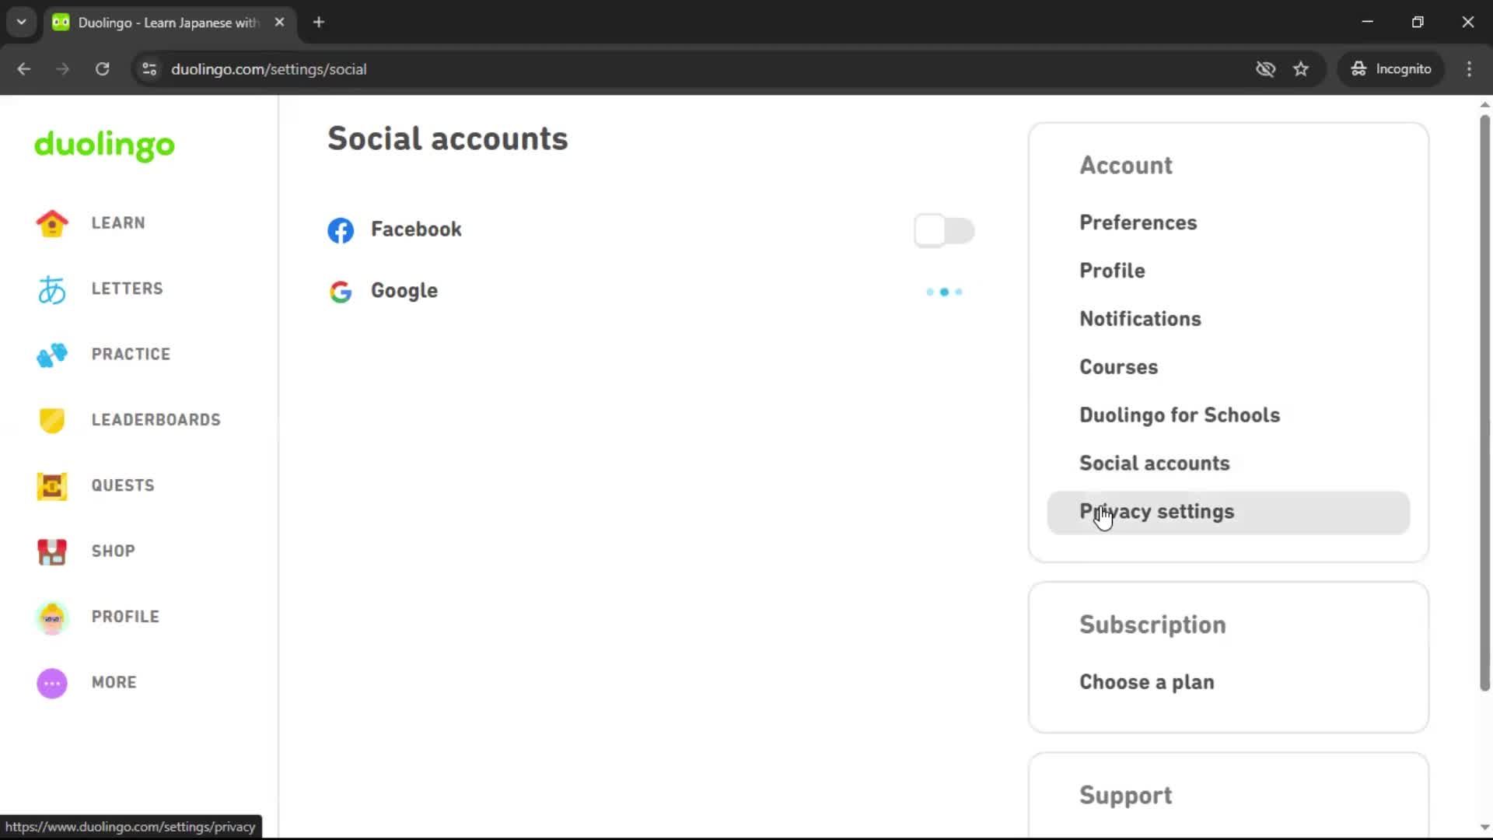Click the site permissions icon in address bar
Image resolution: width=1493 pixels, height=840 pixels.
click(x=149, y=68)
